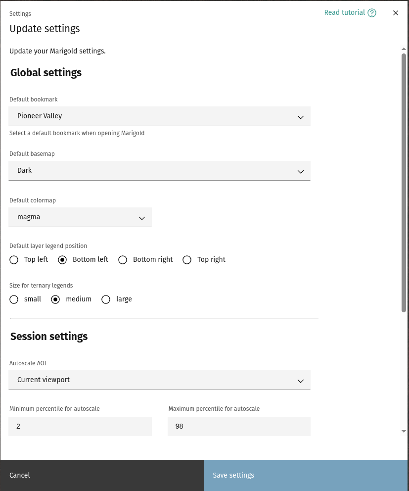
Task: Expand the Default colormap magma dropdown
Action: pos(80,217)
